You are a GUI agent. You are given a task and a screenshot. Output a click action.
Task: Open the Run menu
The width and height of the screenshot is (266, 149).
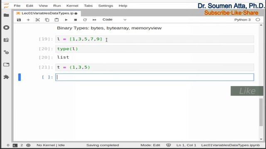tap(57, 5)
